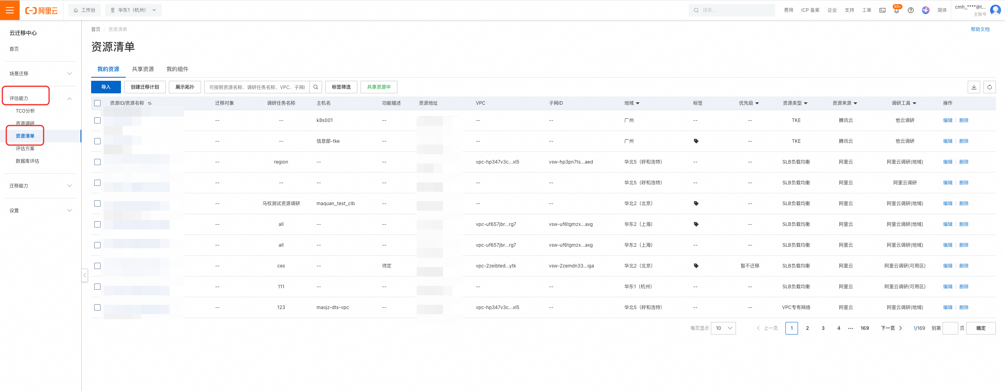Select the ces row checkbox

coord(97,266)
